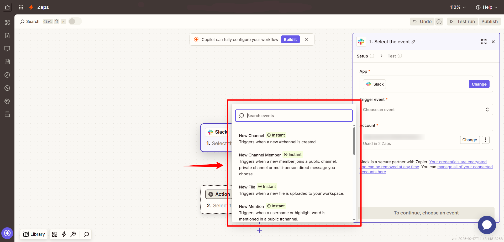Open the versions stack icon in sidebar
The image size is (504, 242).
[x=7, y=114]
